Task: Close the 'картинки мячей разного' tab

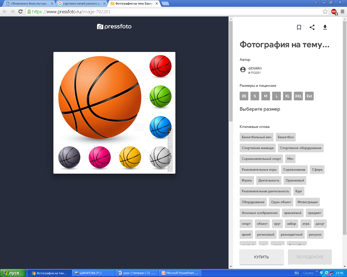Action: [104, 4]
